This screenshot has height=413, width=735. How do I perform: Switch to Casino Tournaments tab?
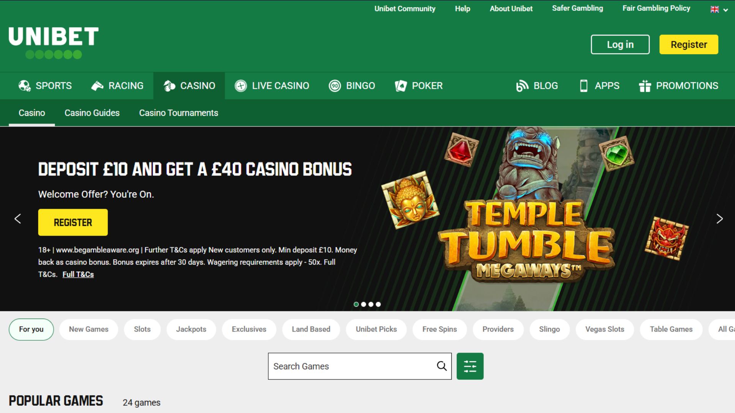[178, 113]
